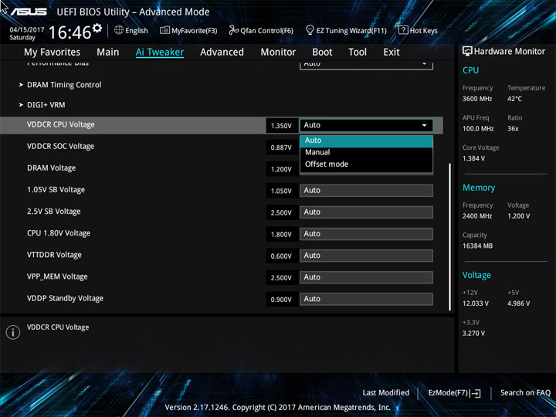Select the VDDCR SOC Voltage label
Viewport: 556px width, 417px height.
61,147
